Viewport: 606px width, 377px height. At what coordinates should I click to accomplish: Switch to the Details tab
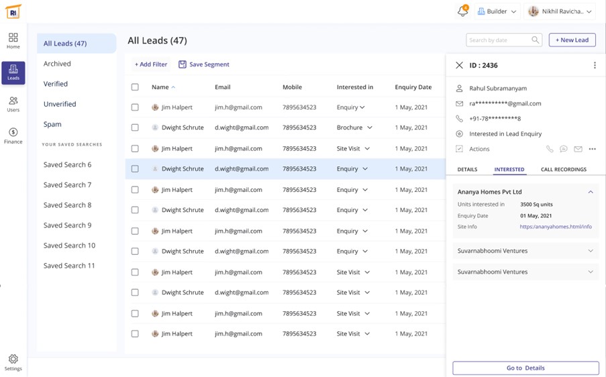coord(467,170)
